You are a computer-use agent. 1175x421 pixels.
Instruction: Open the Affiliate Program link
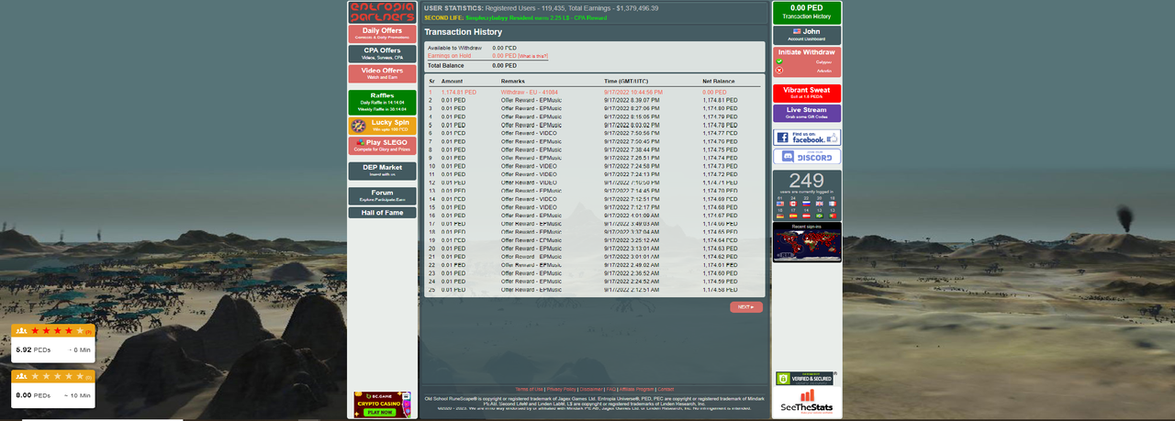637,390
